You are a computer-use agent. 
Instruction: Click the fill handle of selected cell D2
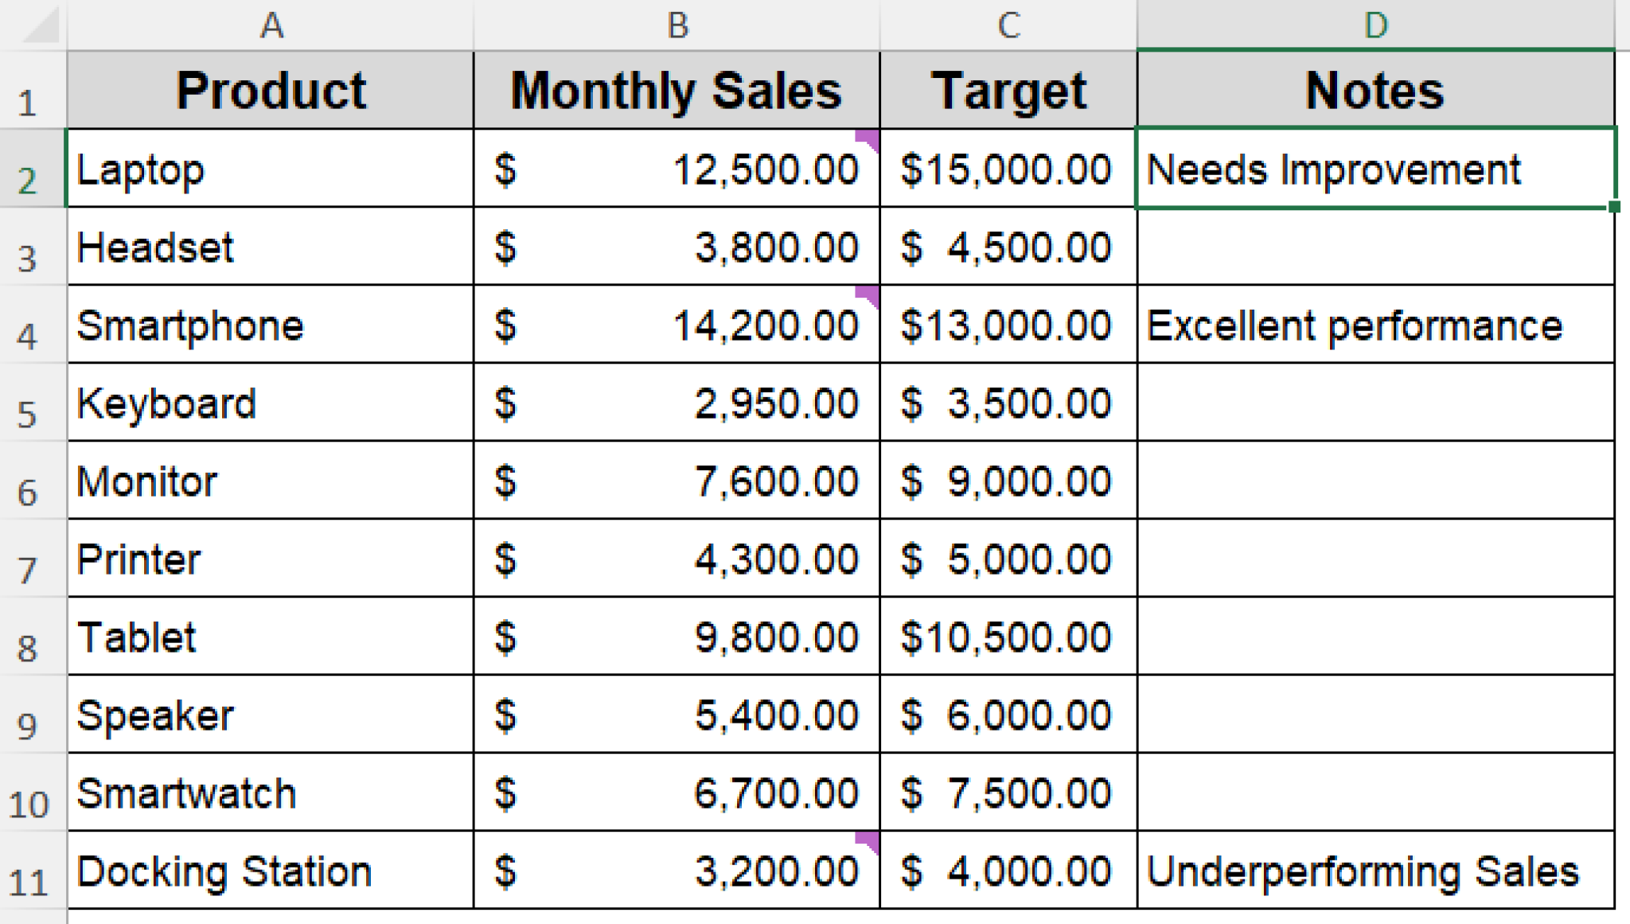pos(1613,207)
